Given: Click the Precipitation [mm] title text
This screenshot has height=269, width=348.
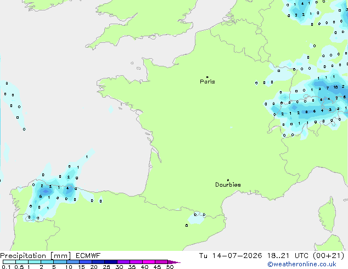Looking at the screenshot, I should click(36, 256).
